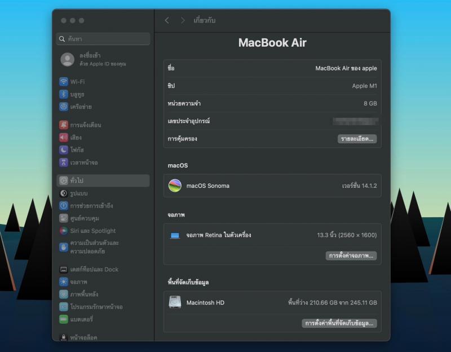Click the Macintosh HD drive icon
Screen dimensions: 451x352
pos(175,302)
